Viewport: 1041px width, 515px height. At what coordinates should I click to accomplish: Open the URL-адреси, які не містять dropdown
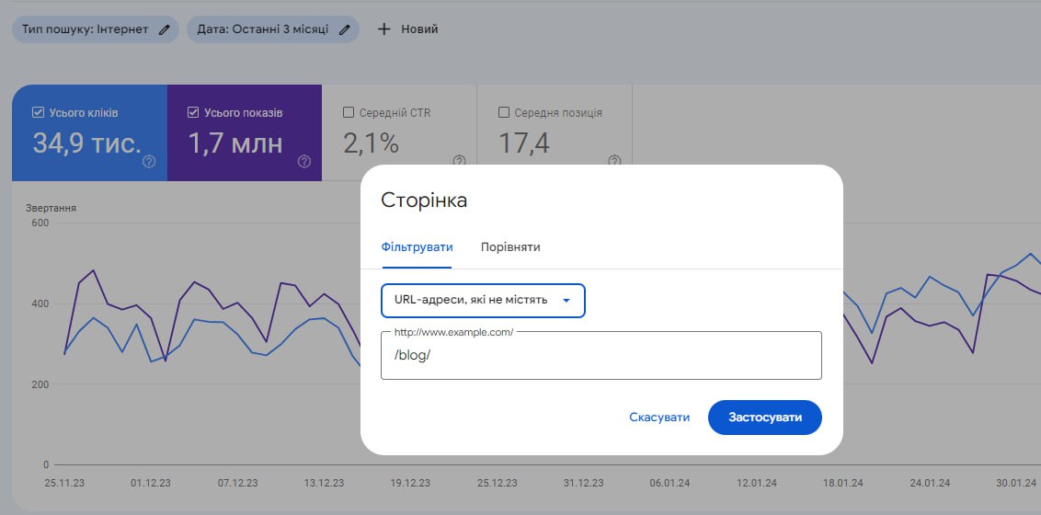click(483, 301)
